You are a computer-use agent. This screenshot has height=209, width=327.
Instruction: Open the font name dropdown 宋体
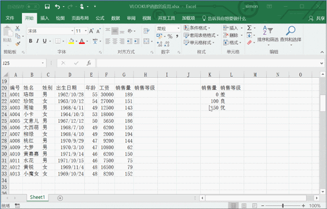coord(72,31)
